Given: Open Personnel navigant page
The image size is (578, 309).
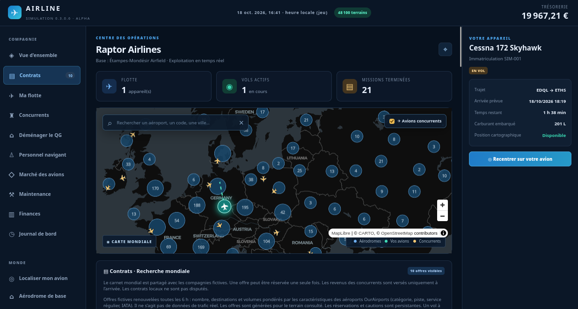Looking at the screenshot, I should 42,155.
